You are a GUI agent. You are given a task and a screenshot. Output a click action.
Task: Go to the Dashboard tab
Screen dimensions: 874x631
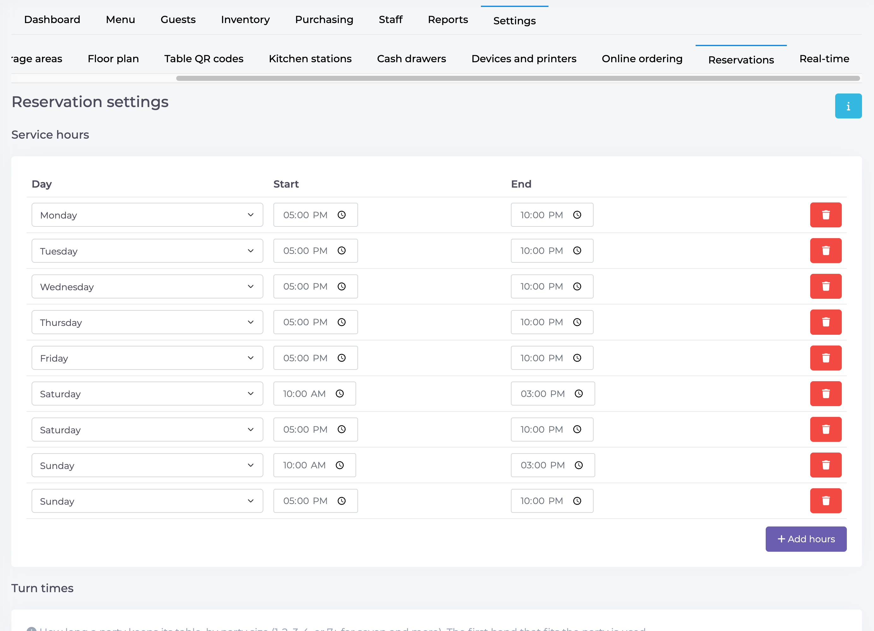click(52, 20)
